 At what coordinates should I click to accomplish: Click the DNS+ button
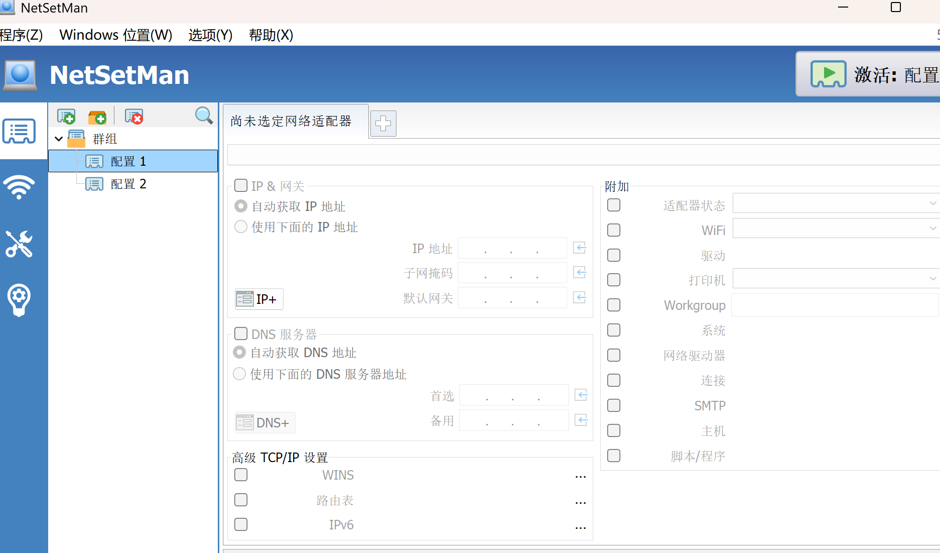[x=265, y=423]
